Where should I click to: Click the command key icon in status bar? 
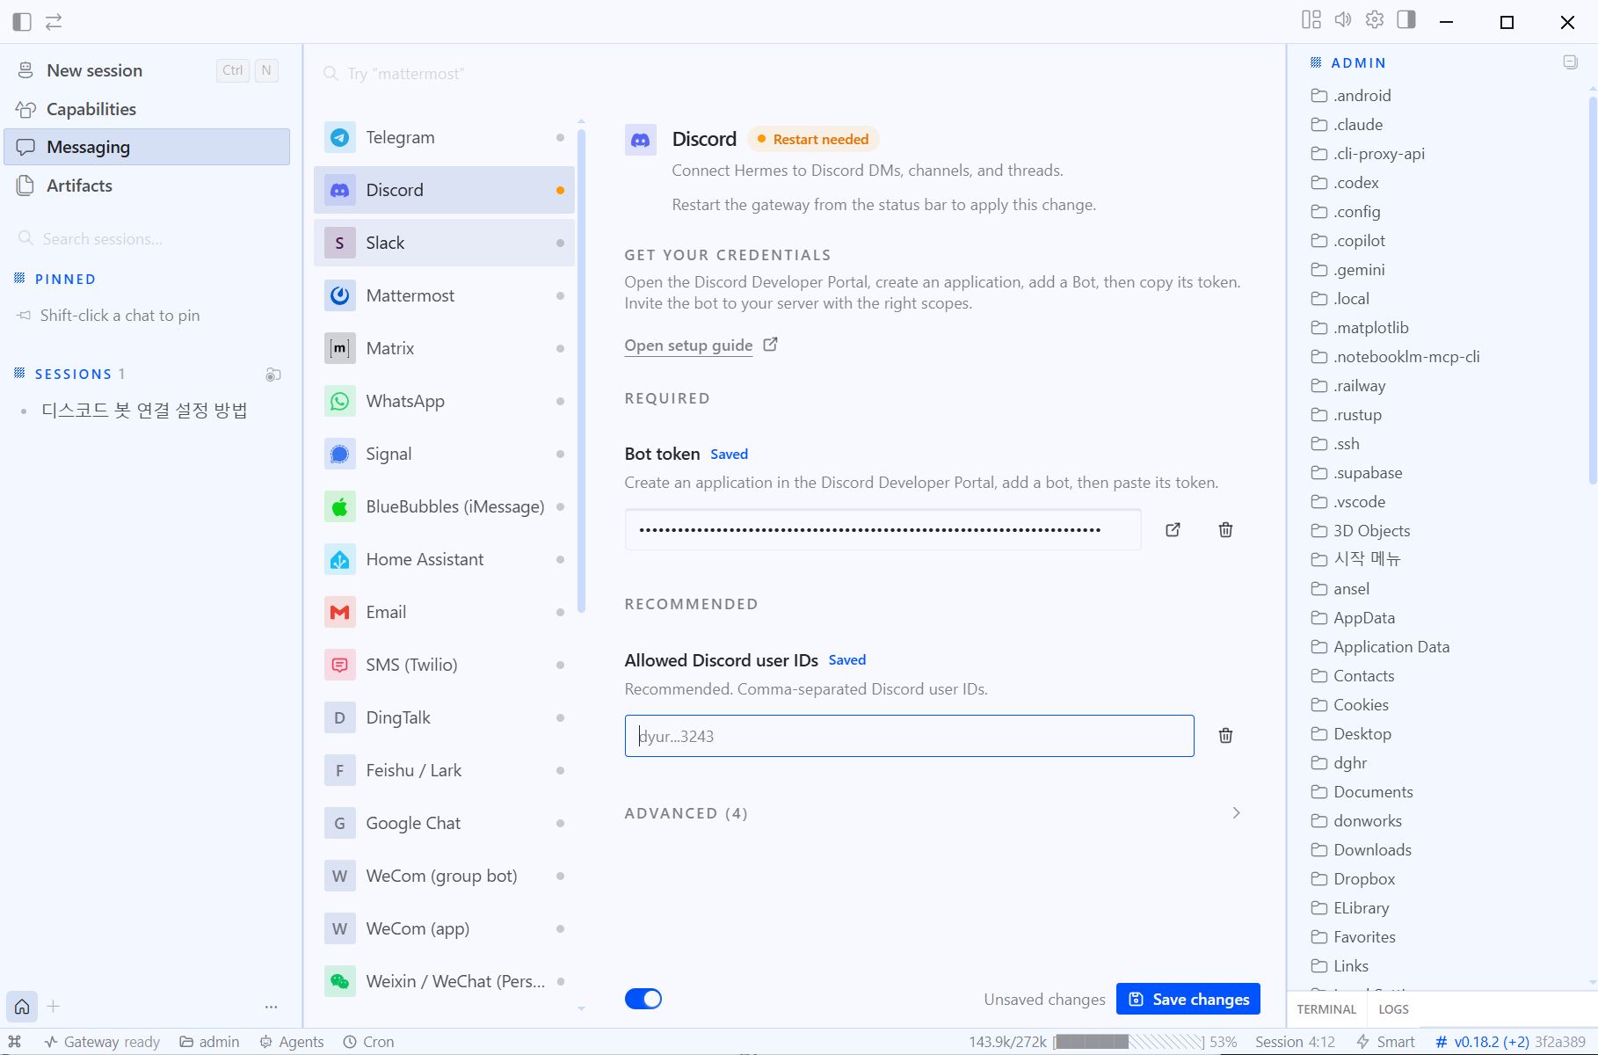[x=15, y=1041]
